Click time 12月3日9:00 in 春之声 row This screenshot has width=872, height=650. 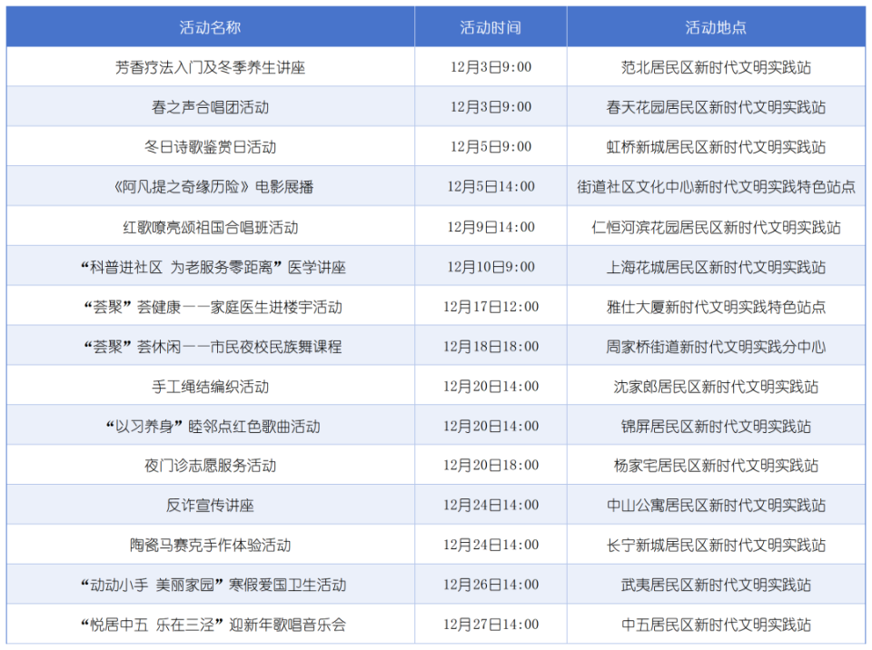tap(490, 107)
